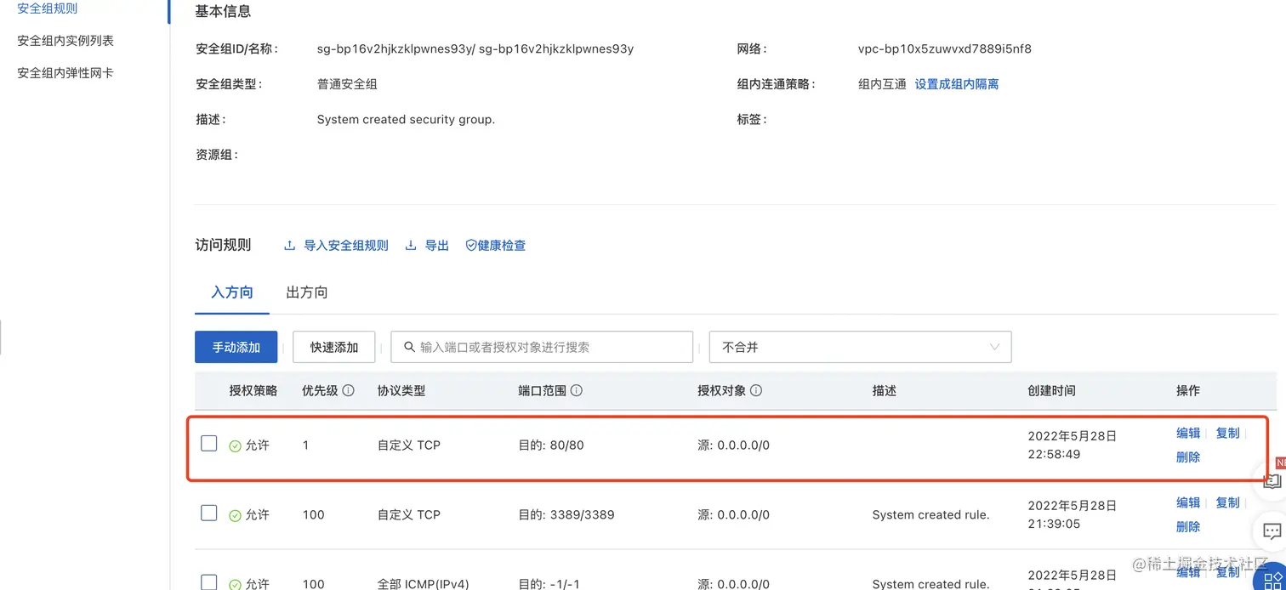
Task: Click the 授权策略 column header
Action: click(253, 391)
